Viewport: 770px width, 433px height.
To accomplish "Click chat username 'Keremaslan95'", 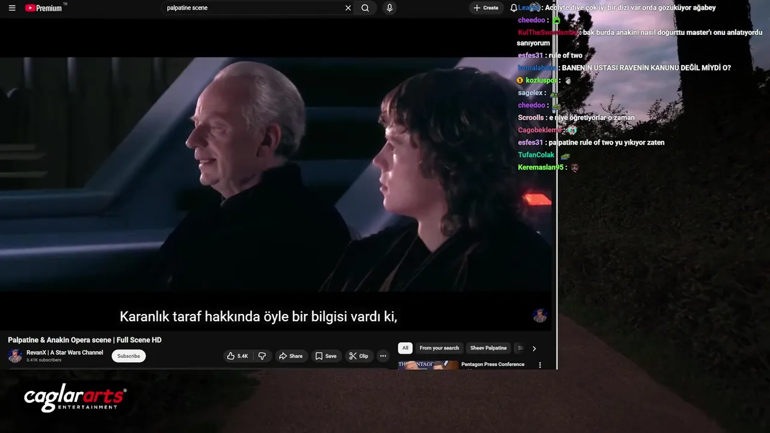I will (541, 168).
